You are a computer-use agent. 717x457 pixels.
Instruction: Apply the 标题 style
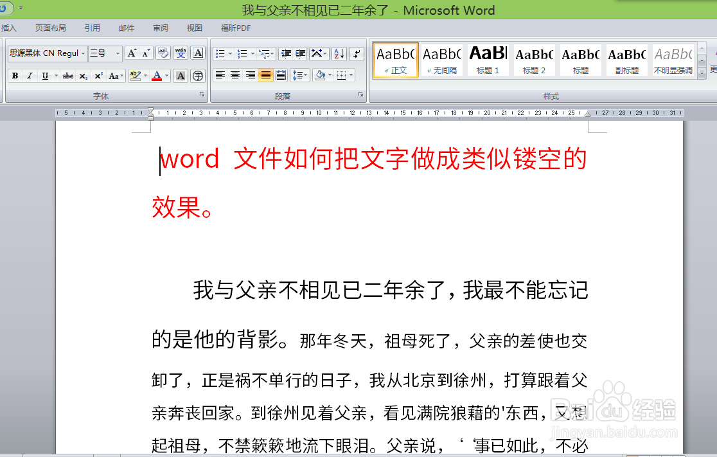[x=581, y=60]
